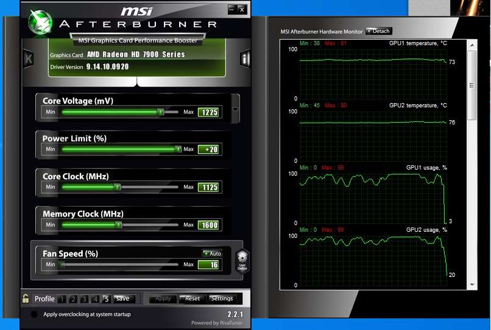Select profile slot 1
Viewport: 491px width, 330px height.
click(x=62, y=299)
